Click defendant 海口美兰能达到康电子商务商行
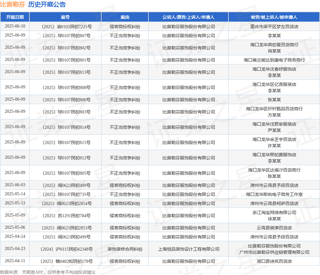320x275 pixels. pyautogui.click(x=274, y=60)
